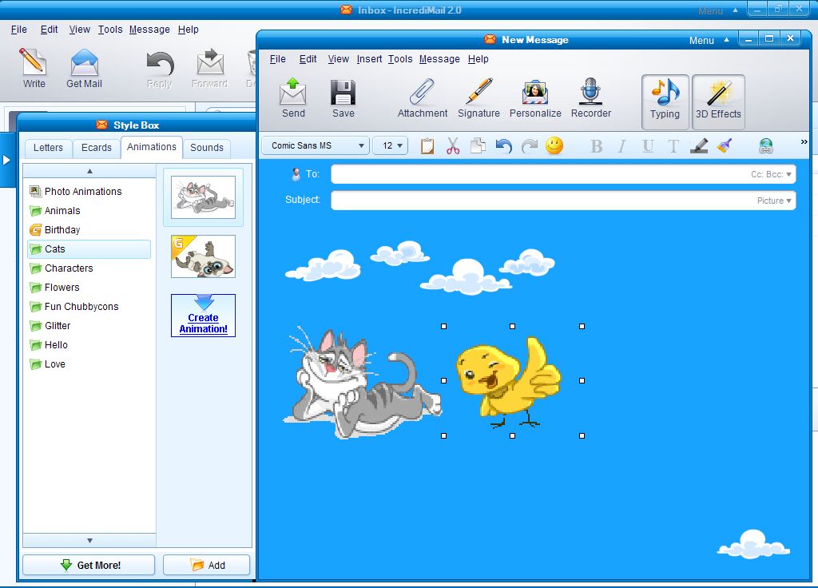
Task: Click the Attachment paperclip icon
Action: tap(422, 98)
